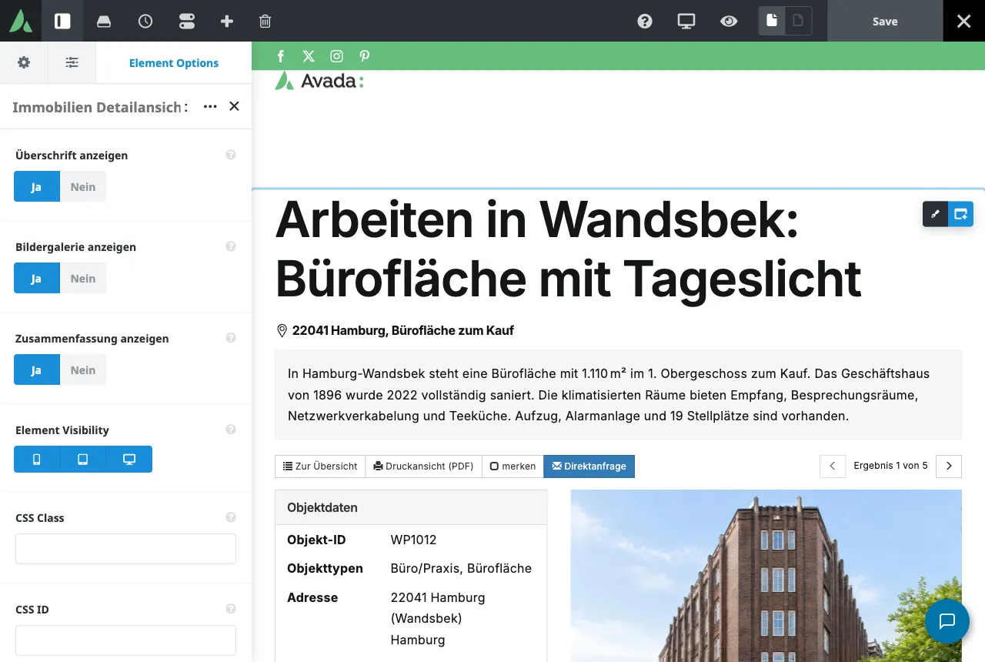Click the add container icon next to pencil
The height and width of the screenshot is (662, 985).
(961, 214)
